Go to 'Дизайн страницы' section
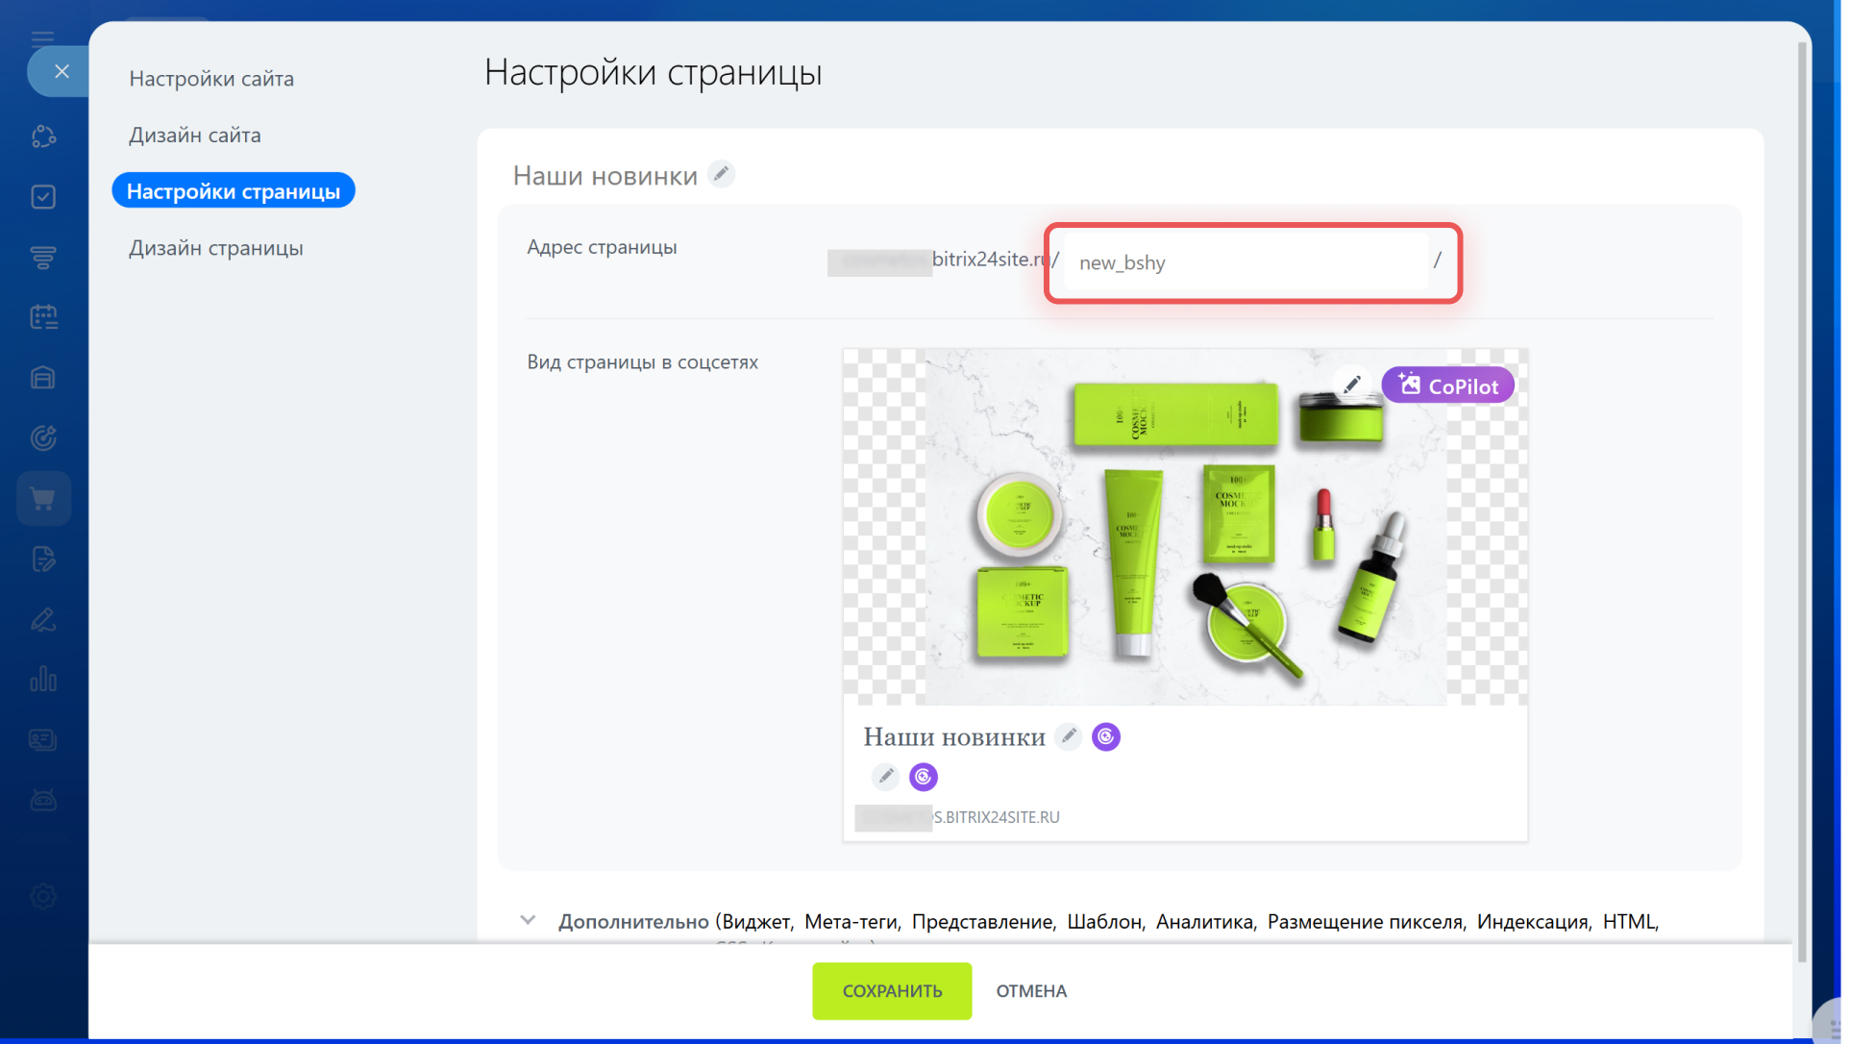1851x1044 pixels. pos(216,248)
